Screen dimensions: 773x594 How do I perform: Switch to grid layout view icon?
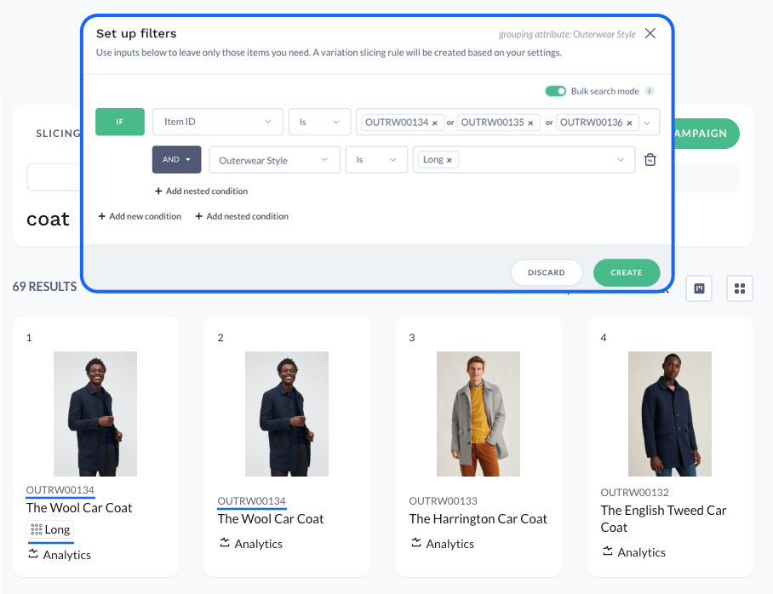[740, 288]
